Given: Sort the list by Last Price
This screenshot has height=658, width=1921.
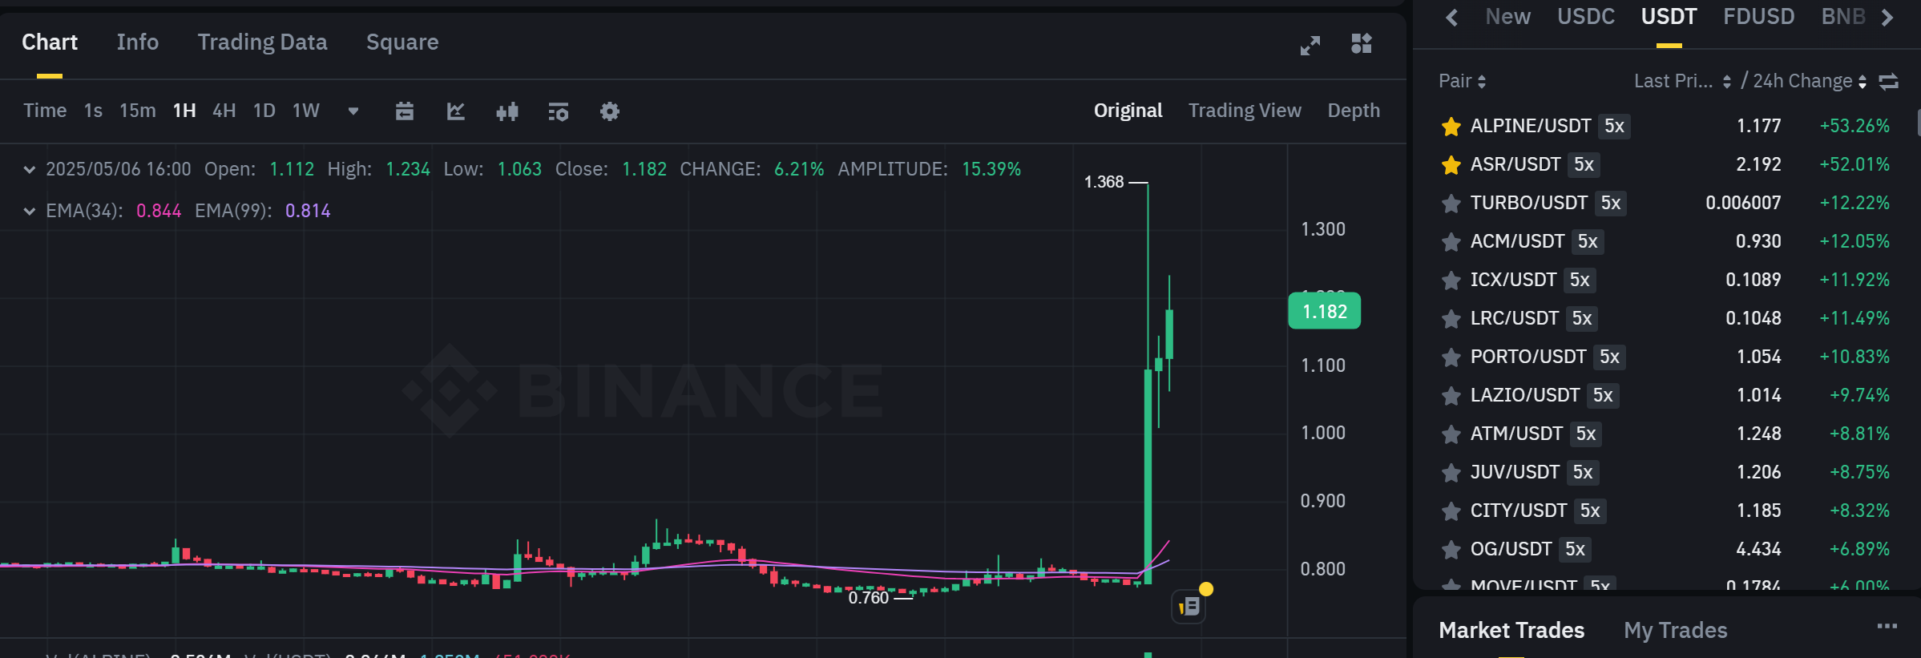Looking at the screenshot, I should point(1682,81).
